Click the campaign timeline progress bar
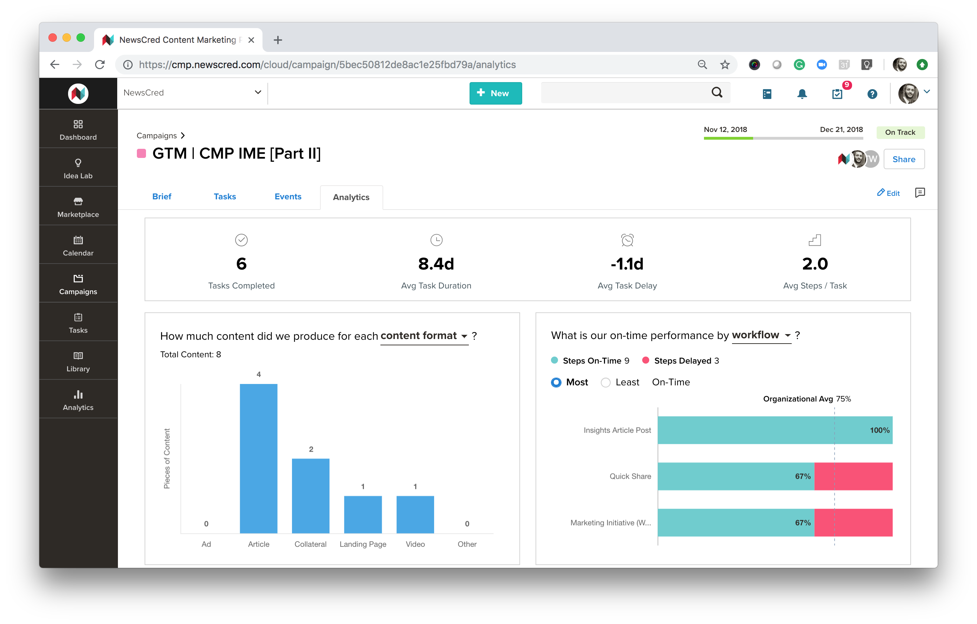The width and height of the screenshot is (977, 624). tap(783, 138)
